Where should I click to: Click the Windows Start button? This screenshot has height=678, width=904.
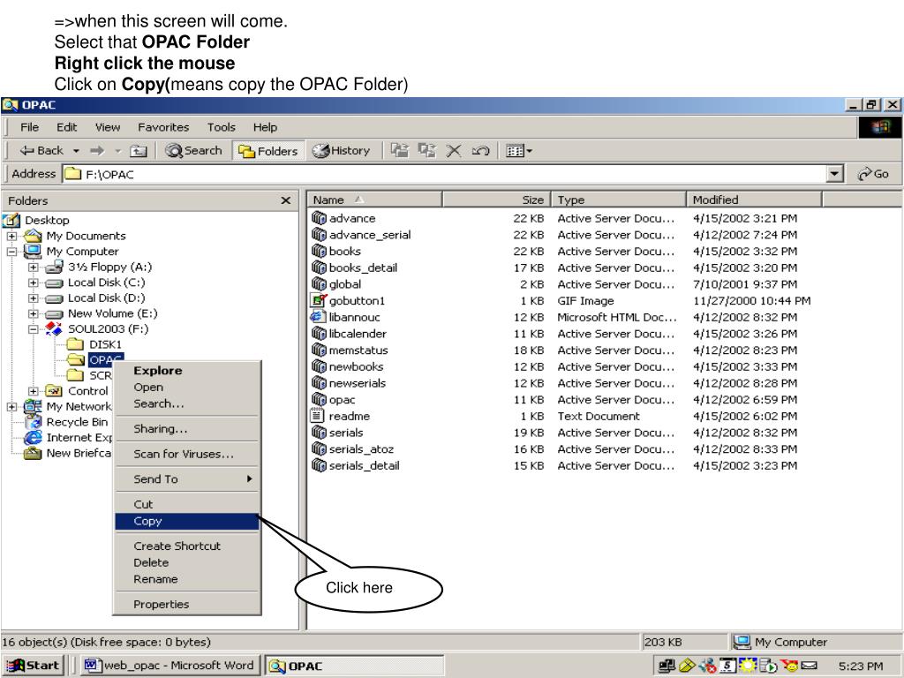point(34,666)
